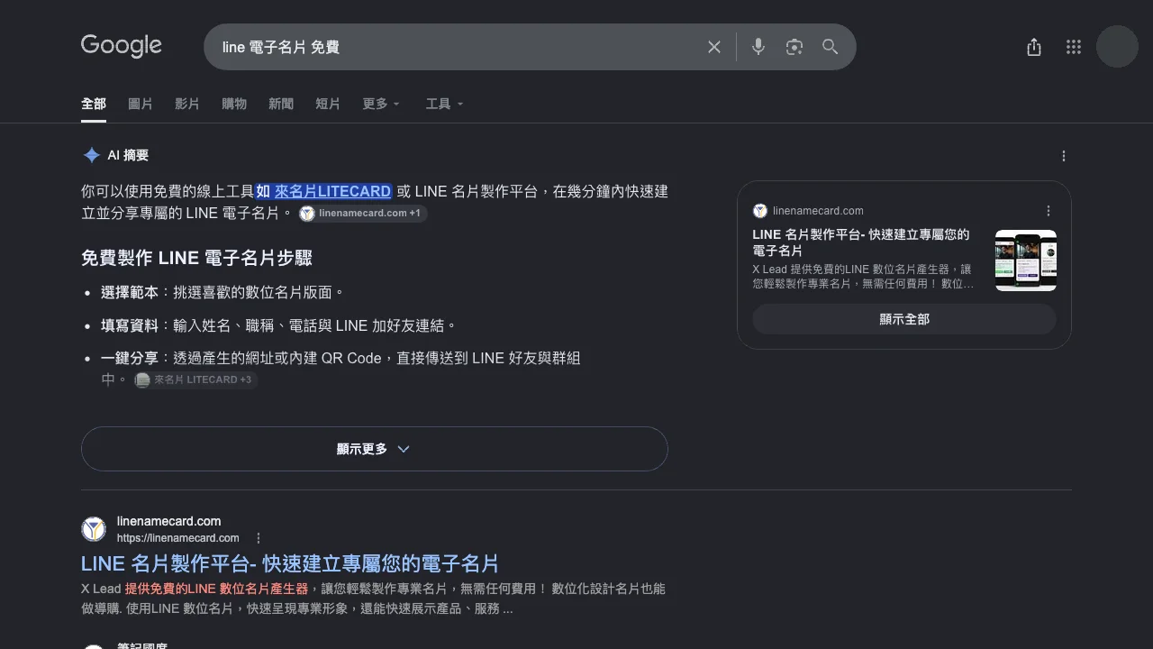
Task: Open source card title LINE 名片製作平台
Action: 861,242
